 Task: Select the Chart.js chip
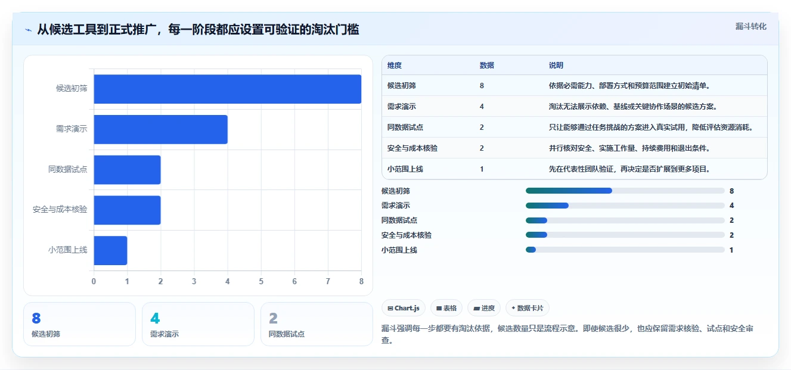[404, 308]
